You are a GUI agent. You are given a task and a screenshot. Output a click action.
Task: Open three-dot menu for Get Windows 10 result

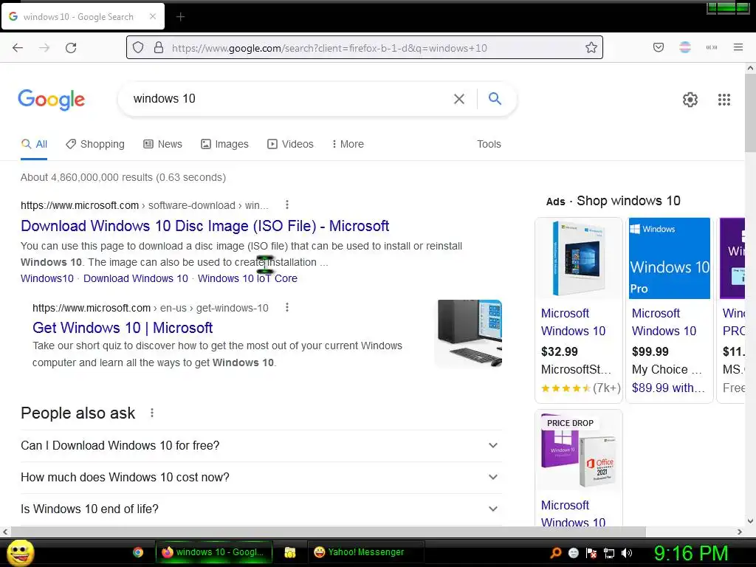(287, 308)
